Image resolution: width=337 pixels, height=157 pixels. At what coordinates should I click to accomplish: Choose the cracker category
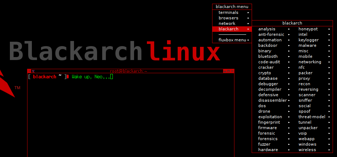(272, 67)
